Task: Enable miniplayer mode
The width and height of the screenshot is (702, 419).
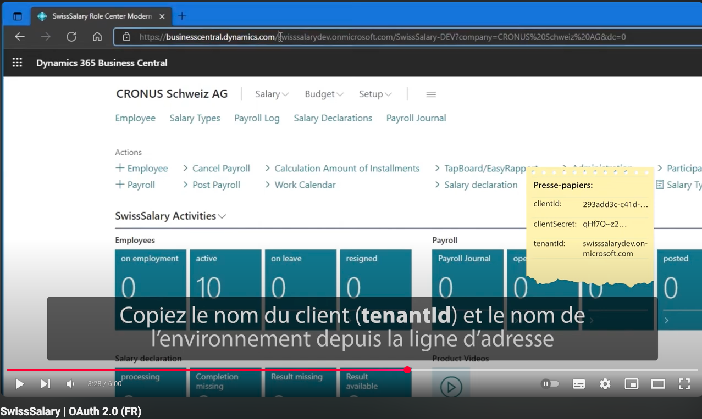Action: 632,384
